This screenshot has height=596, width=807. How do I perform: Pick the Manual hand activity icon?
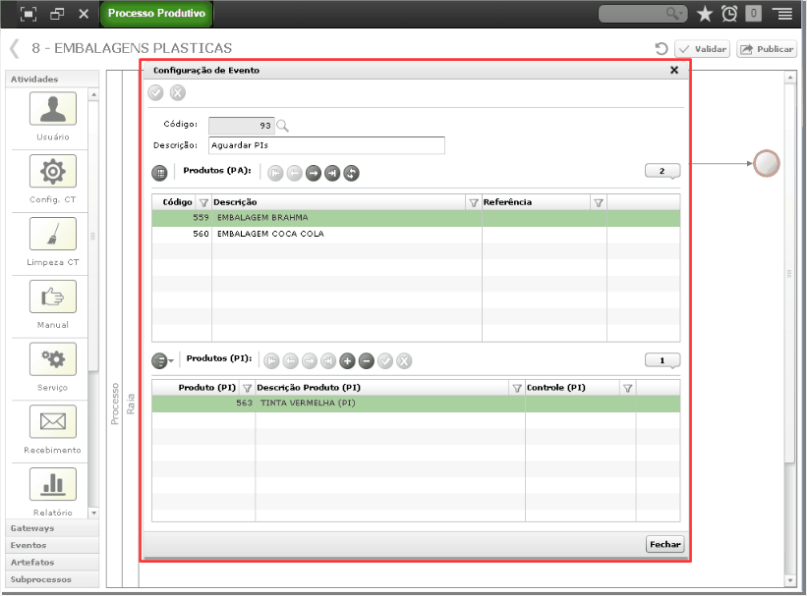53,297
